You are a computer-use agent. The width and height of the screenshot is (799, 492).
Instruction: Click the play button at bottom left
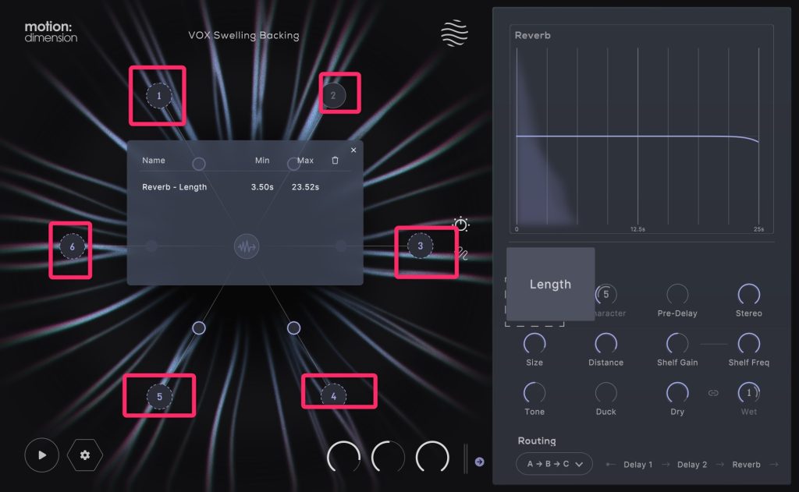pyautogui.click(x=41, y=455)
